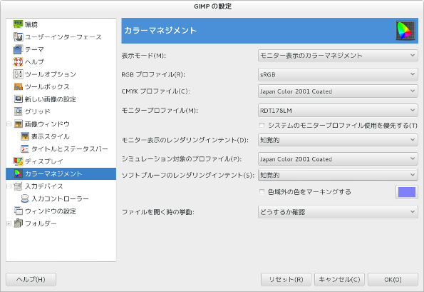
Task: Select タイトルとステータスバー text in the tree
Action: tap(70, 149)
